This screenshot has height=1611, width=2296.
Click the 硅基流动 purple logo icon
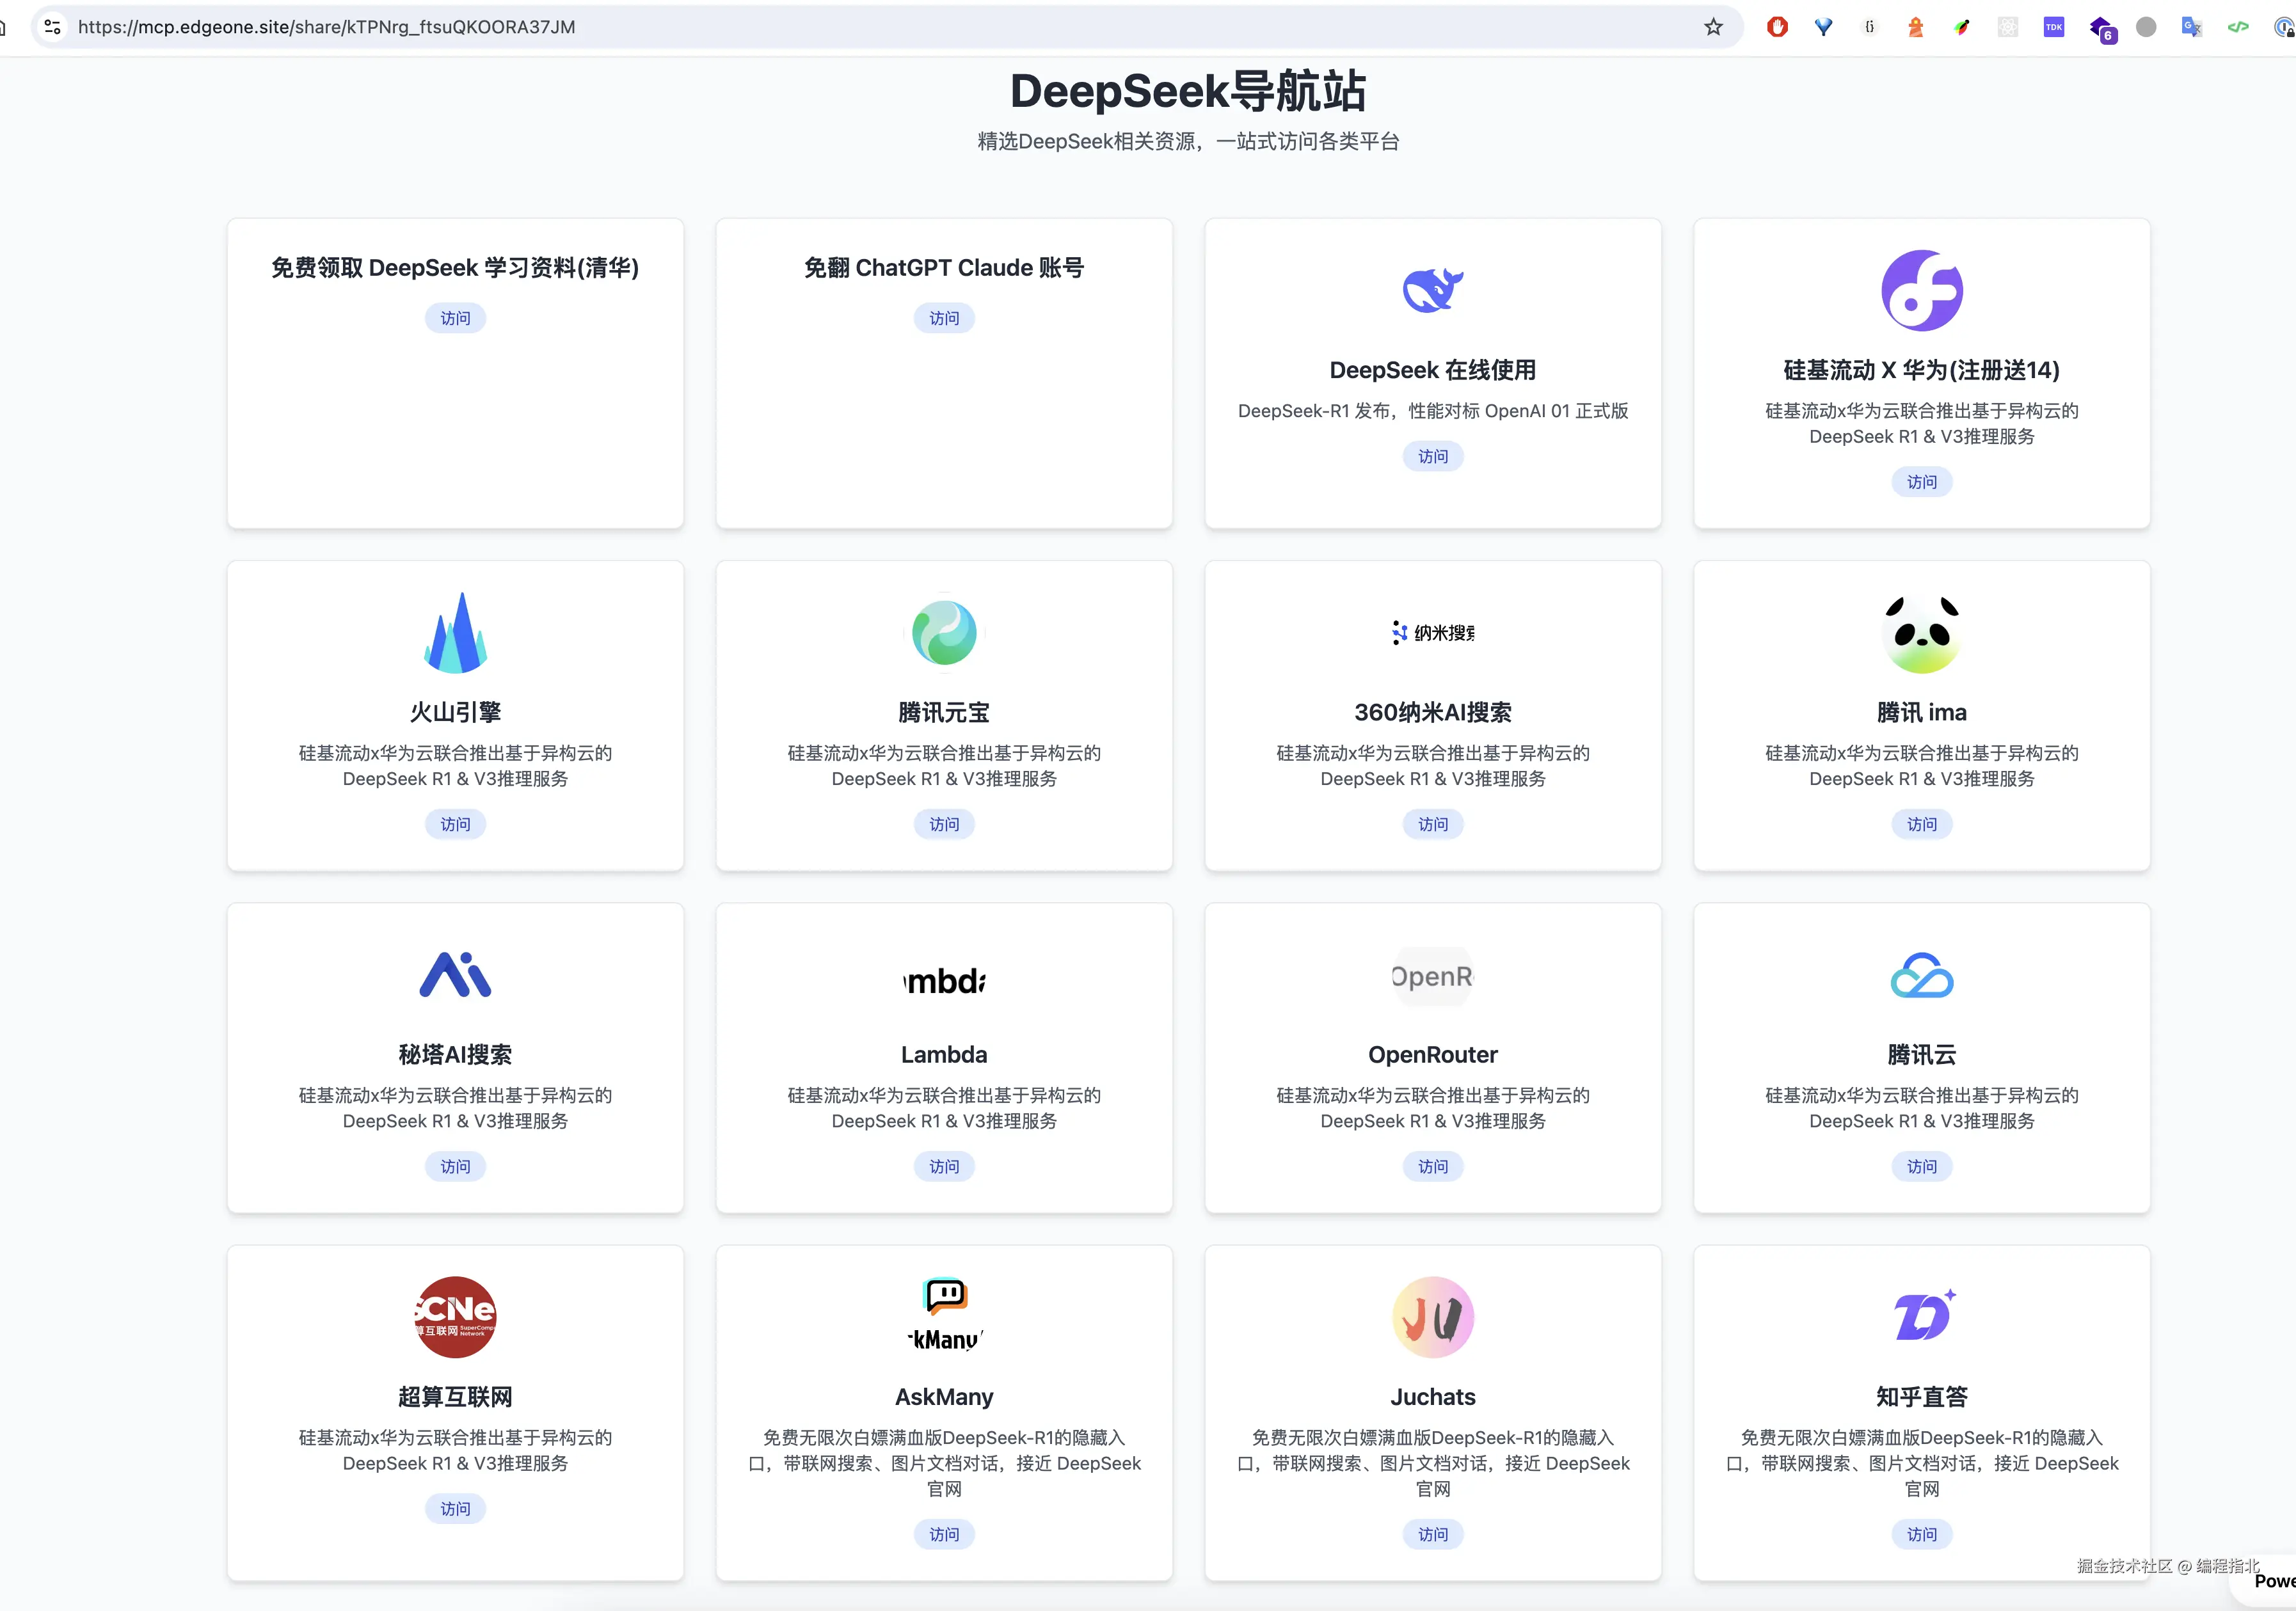(x=1921, y=290)
